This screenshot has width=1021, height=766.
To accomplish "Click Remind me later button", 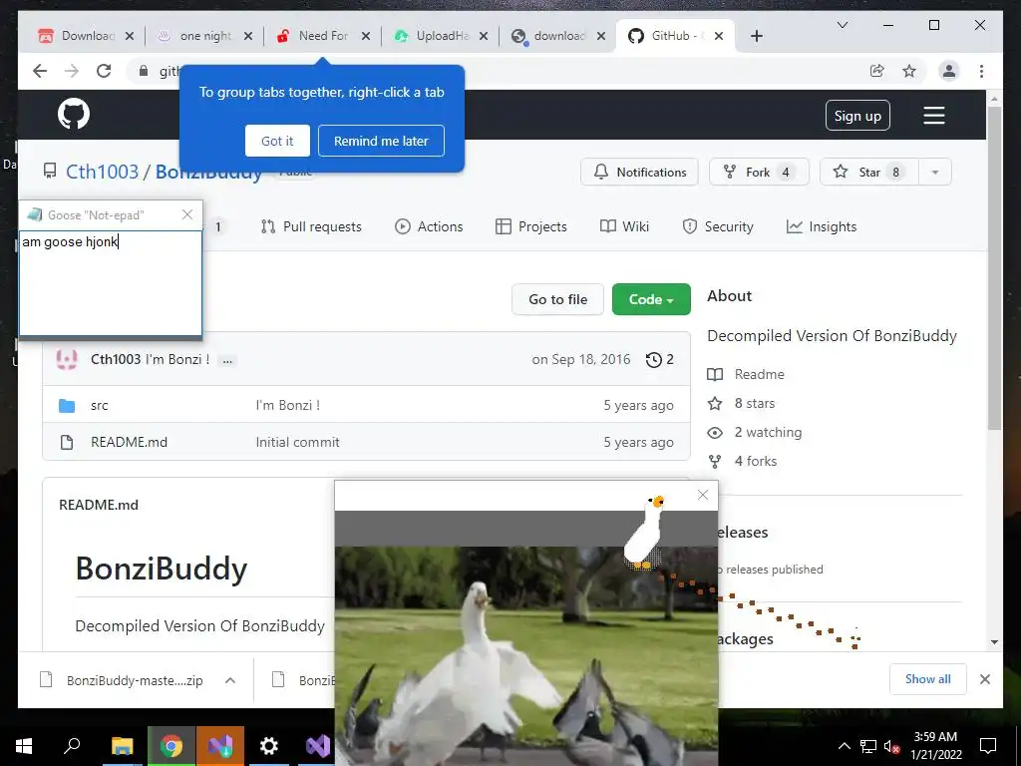I will (x=381, y=141).
